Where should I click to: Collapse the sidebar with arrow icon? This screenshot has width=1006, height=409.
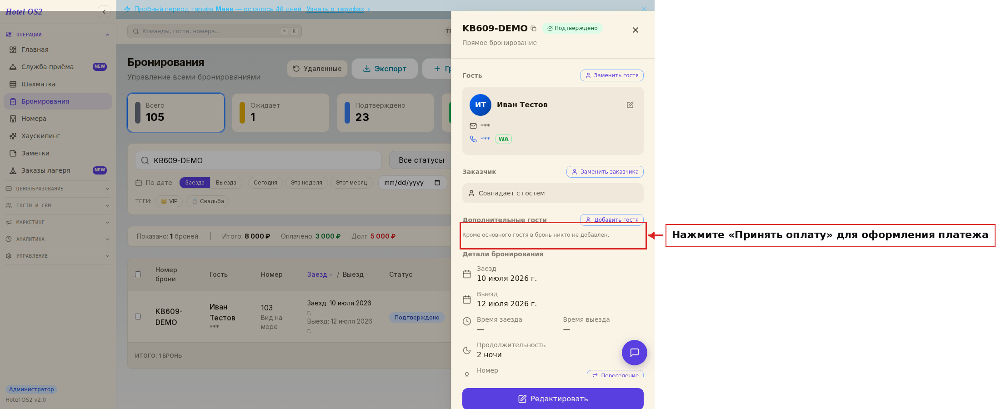pyautogui.click(x=104, y=12)
